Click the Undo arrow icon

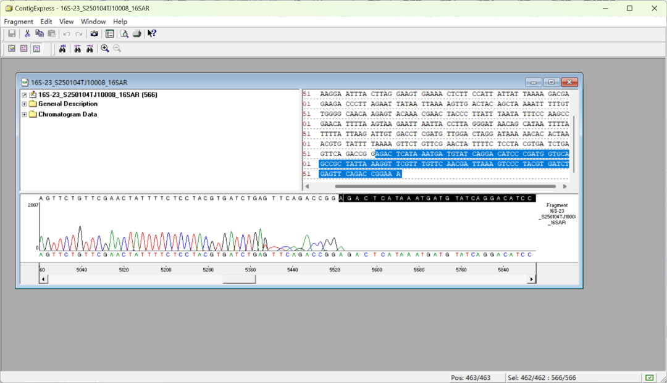67,34
